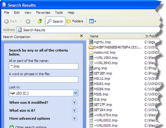Screen dimensions: 166x128
Task: Open the Tools menu
Action: click(59, 13)
